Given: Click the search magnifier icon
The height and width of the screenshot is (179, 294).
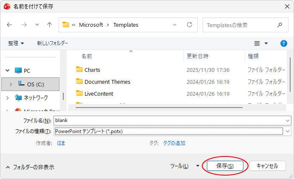Looking at the screenshot, I should click(x=280, y=25).
